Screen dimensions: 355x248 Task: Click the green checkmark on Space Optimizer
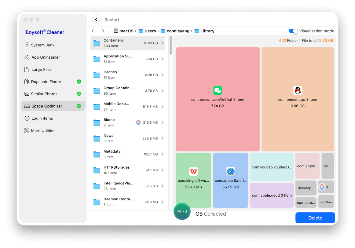(79, 106)
